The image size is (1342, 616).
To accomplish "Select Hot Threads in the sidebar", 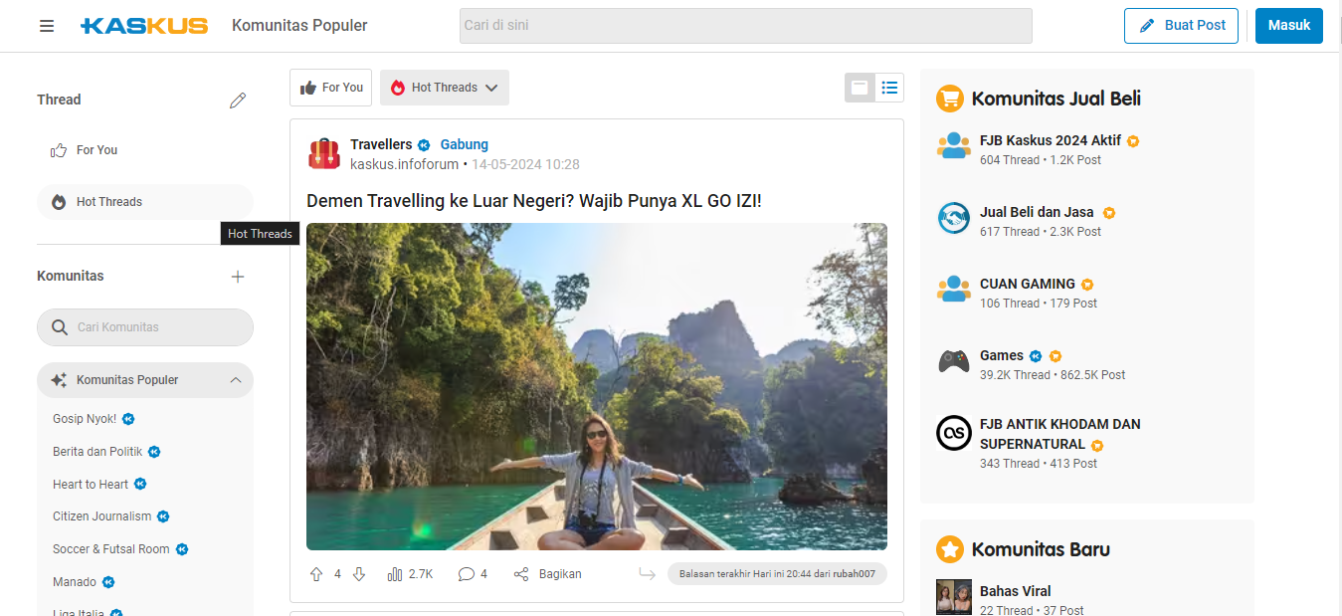I will [109, 202].
